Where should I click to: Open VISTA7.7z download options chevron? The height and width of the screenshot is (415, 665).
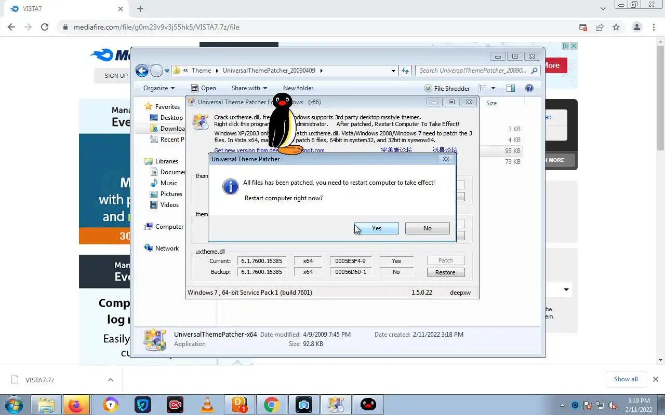click(111, 380)
